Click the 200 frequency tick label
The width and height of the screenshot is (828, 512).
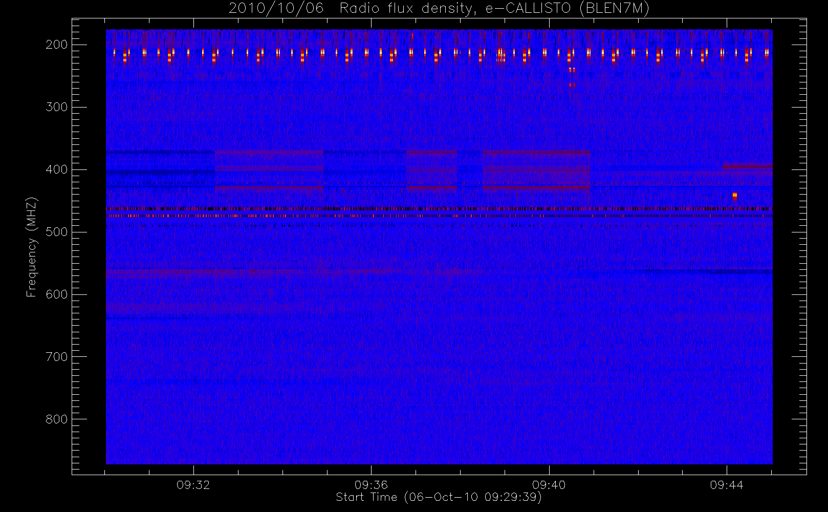tap(57, 45)
